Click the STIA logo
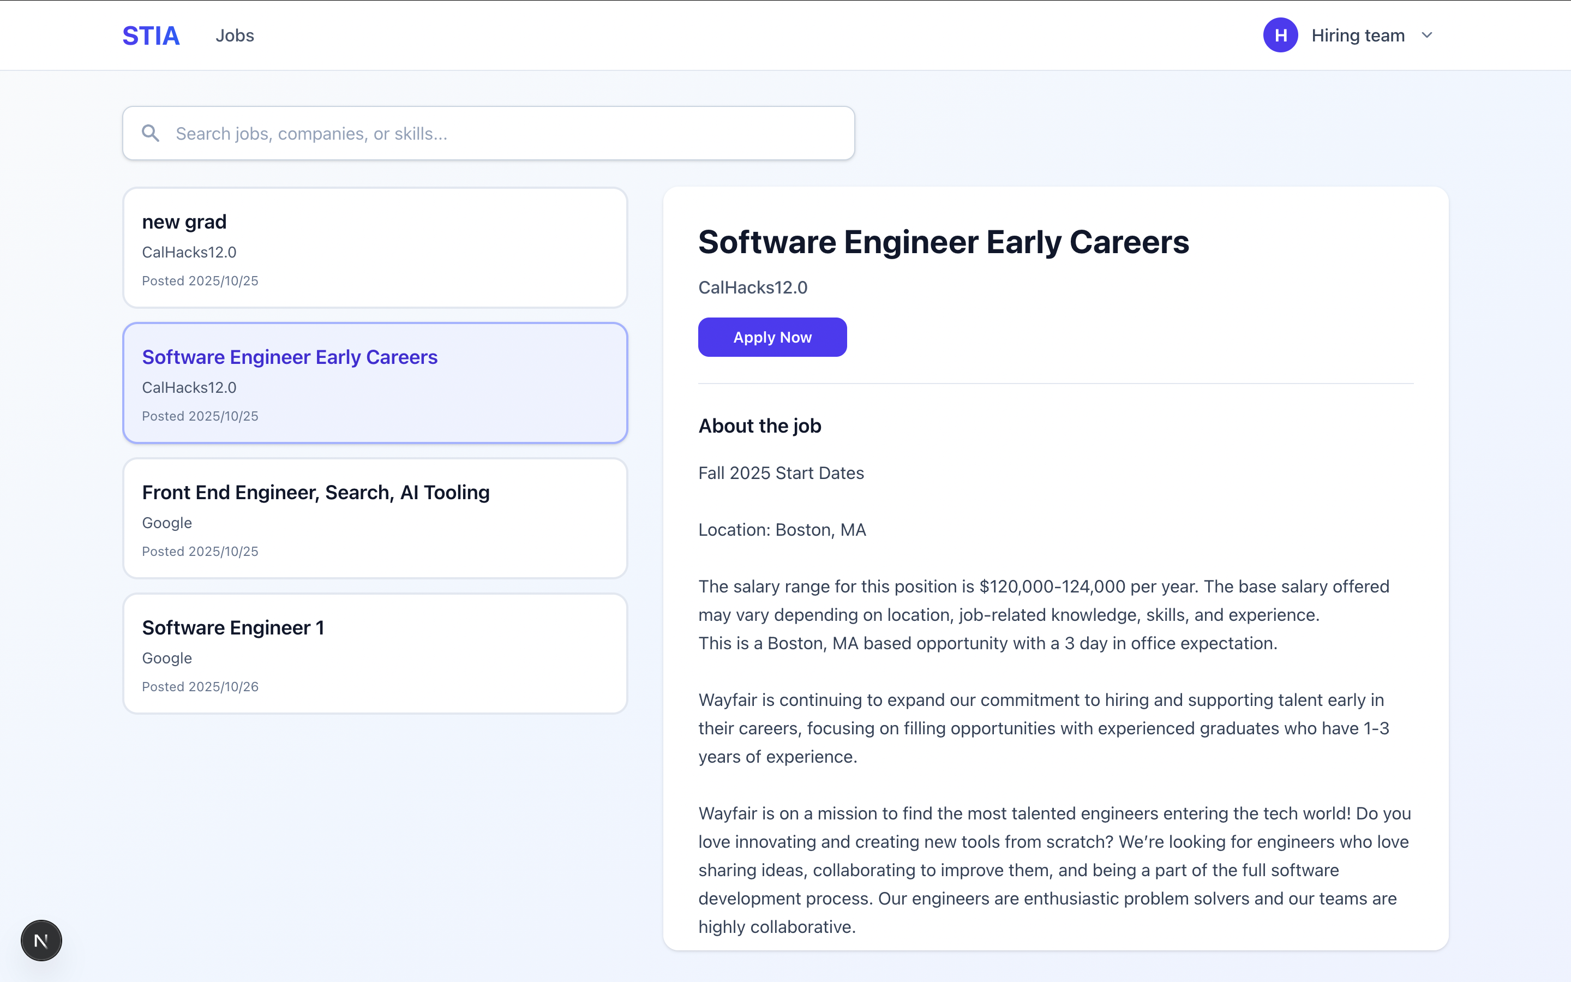 coord(151,35)
